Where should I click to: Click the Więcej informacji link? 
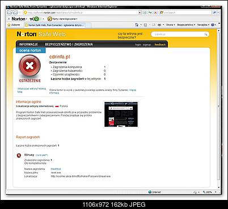click(x=92, y=91)
